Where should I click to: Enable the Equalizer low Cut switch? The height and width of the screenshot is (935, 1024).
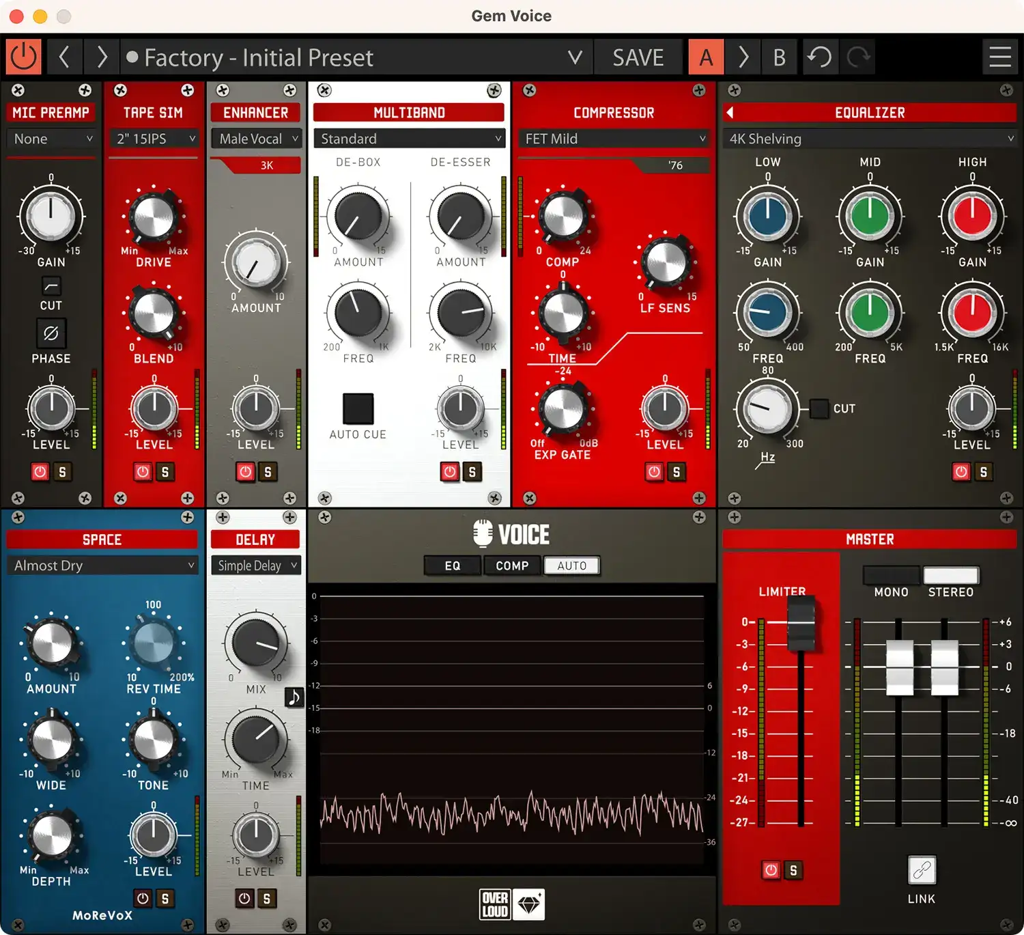(x=819, y=408)
